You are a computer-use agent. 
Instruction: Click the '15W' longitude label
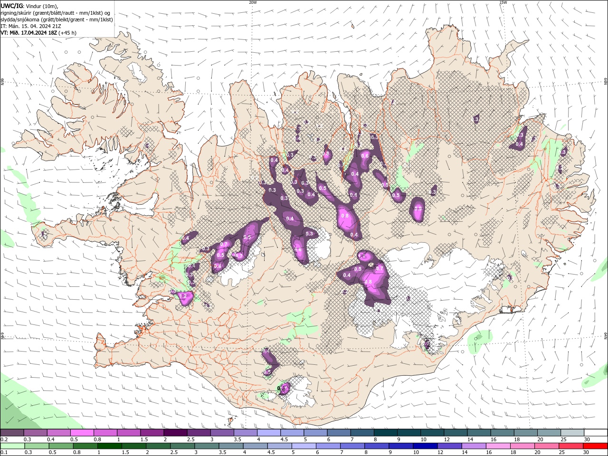pyautogui.click(x=503, y=2)
